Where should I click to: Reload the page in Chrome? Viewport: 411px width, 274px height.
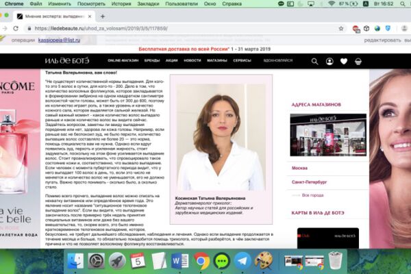point(16,28)
